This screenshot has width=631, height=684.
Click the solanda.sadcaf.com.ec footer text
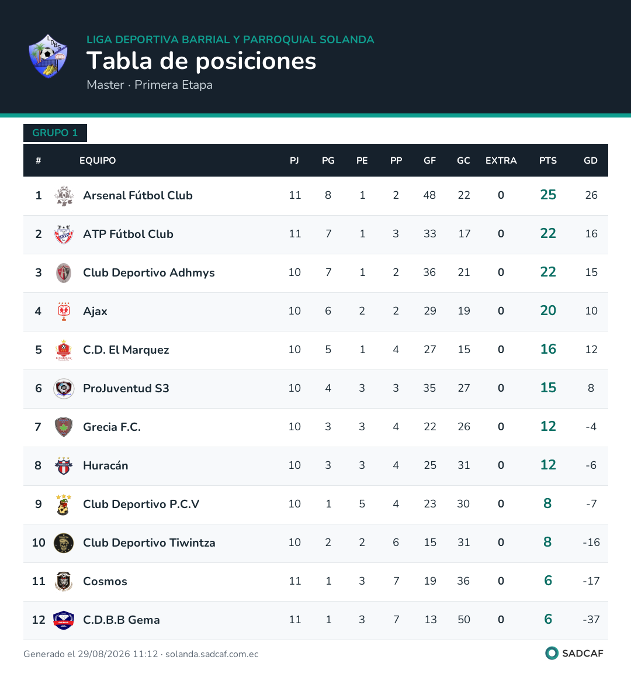pyautogui.click(x=212, y=654)
